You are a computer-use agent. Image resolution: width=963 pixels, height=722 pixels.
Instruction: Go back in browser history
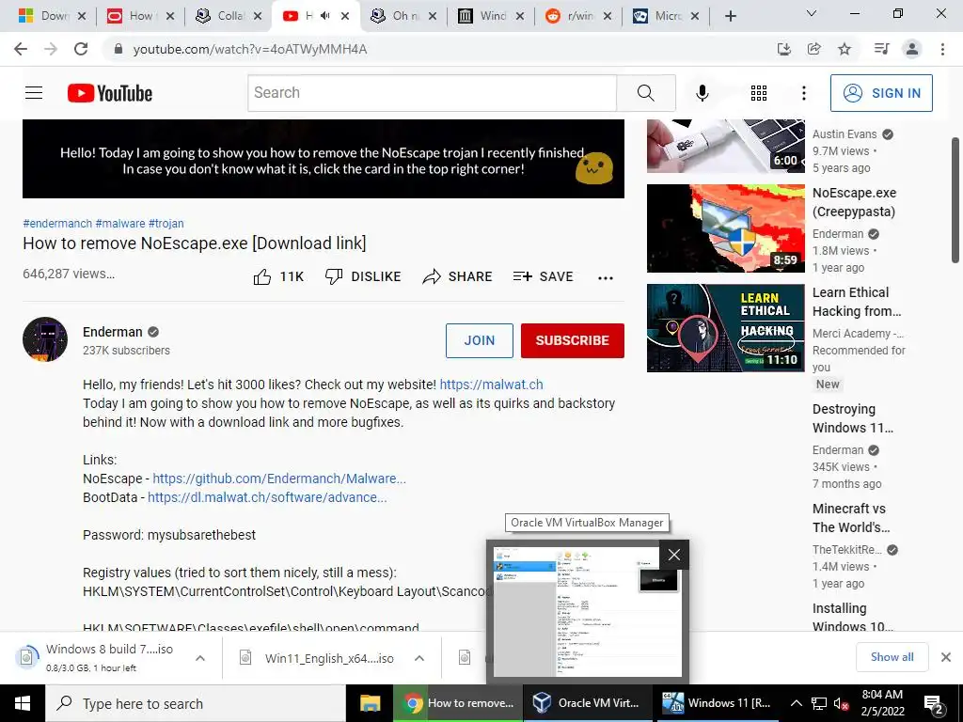pyautogui.click(x=21, y=49)
